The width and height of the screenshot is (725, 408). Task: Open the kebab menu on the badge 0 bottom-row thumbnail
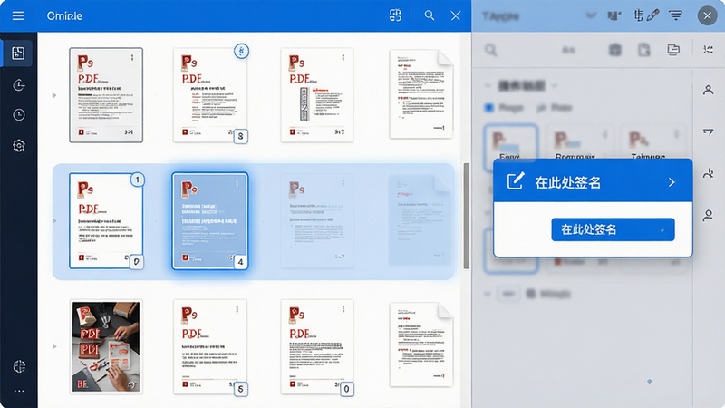tap(343, 309)
